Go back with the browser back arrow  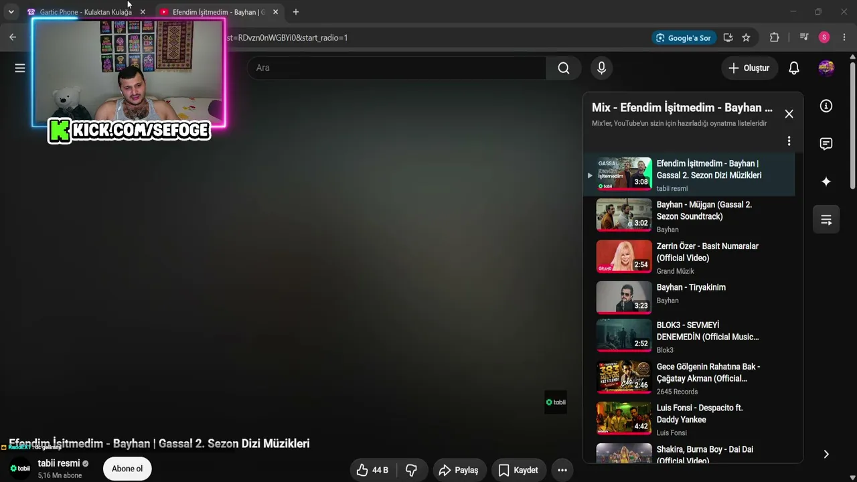coord(13,37)
